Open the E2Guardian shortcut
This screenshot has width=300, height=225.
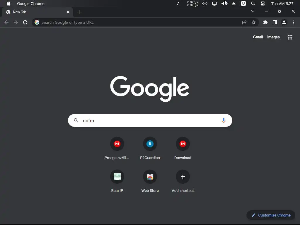(x=150, y=149)
